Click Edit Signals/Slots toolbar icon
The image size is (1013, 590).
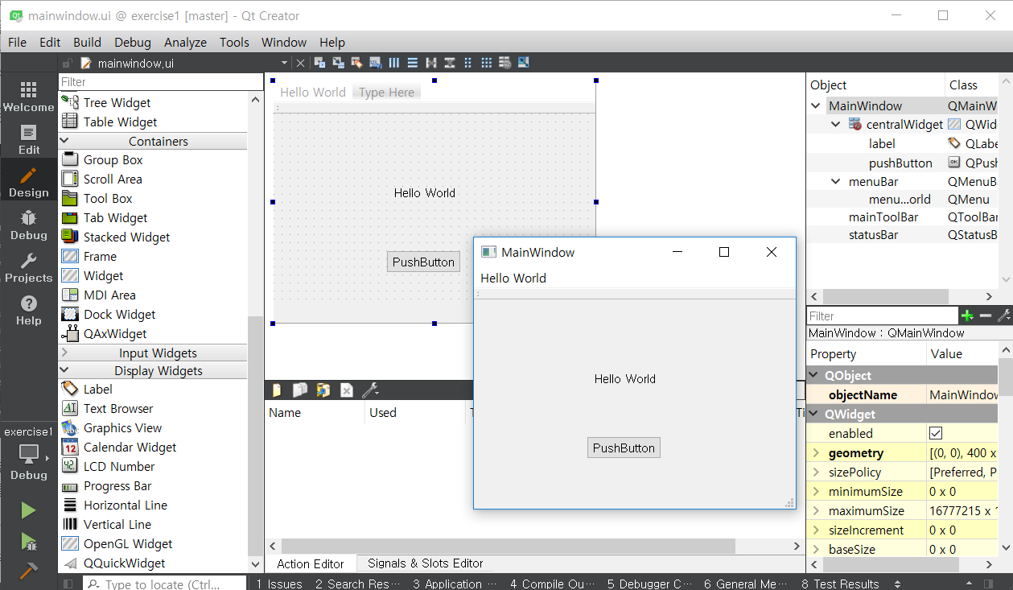339,63
